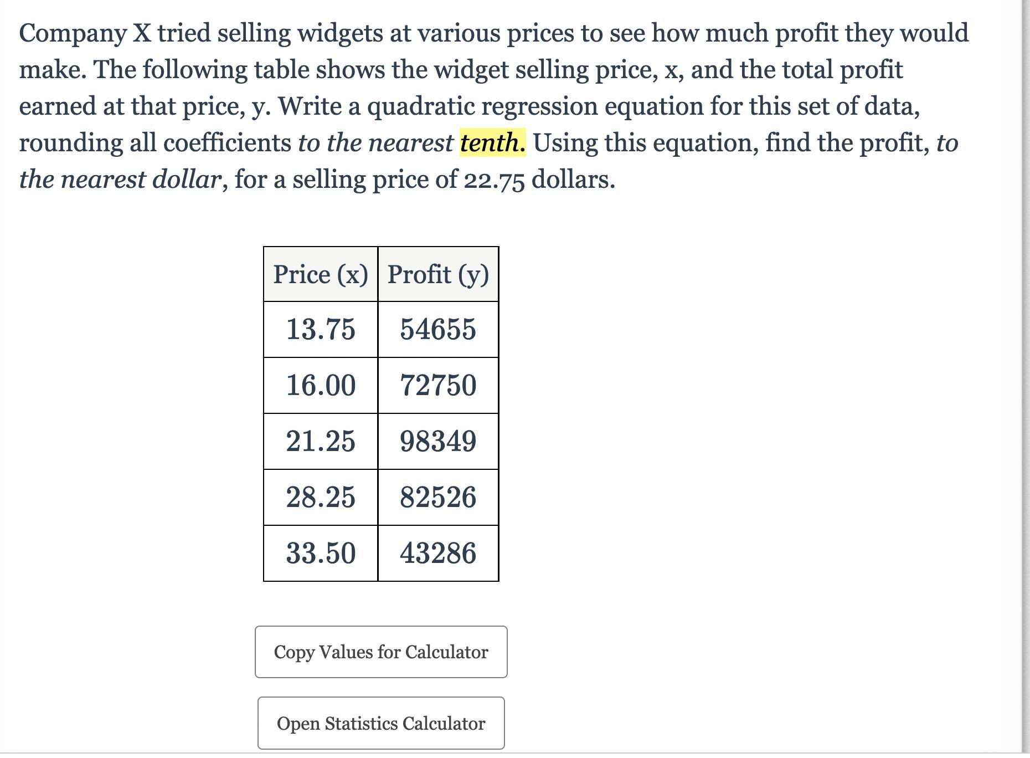The image size is (1030, 758).
Task: Click price cell 16.00
Action: (x=321, y=385)
